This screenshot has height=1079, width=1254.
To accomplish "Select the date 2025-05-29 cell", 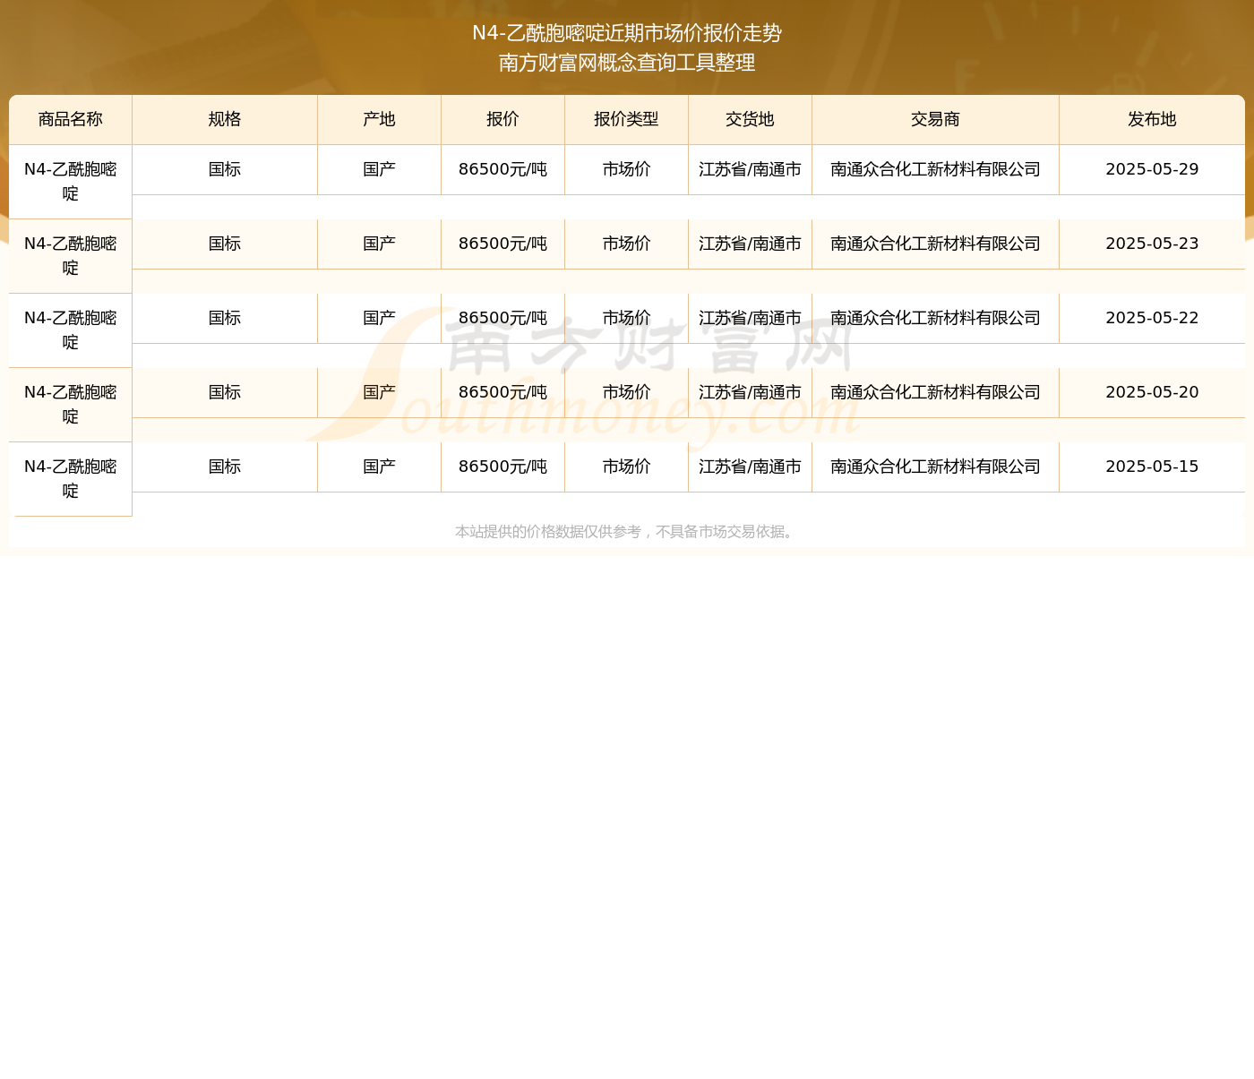I will click(x=1152, y=169).
